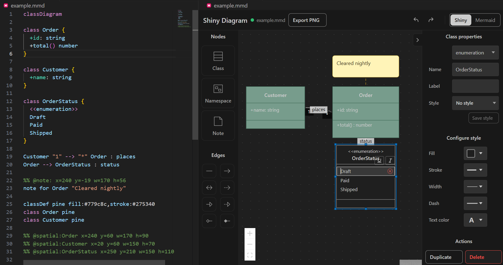The image size is (503, 265).
Task: Select the filled diamond composition edge
Action: [227, 221]
